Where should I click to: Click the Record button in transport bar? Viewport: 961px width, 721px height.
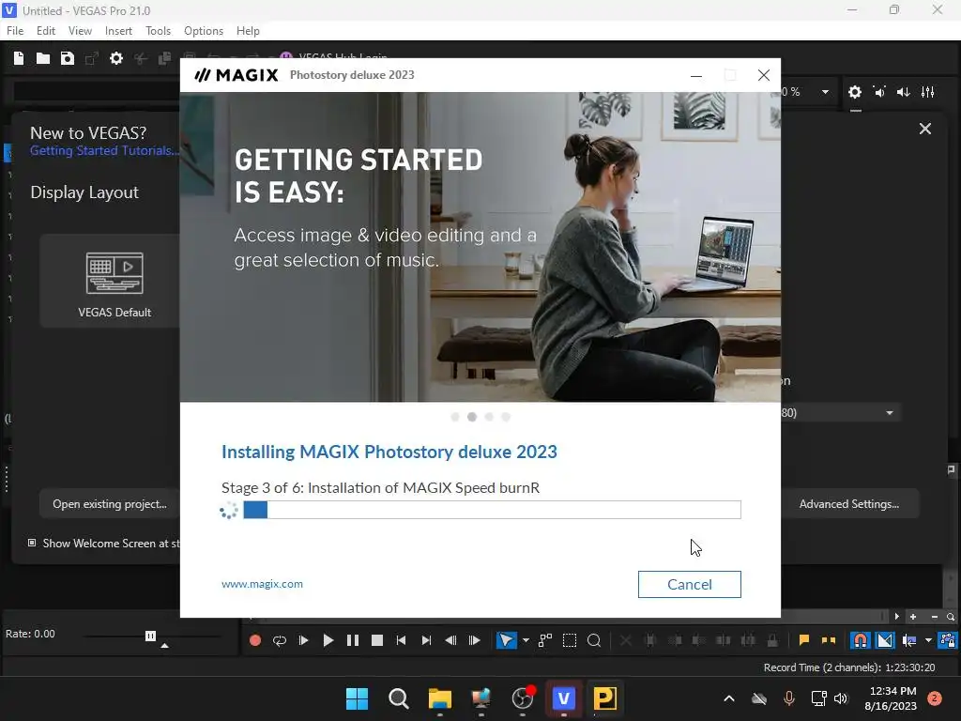coord(255,640)
